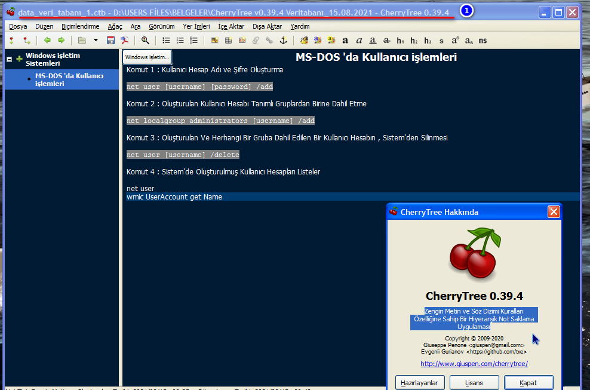
Task: Open the İçe Aktar menu
Action: click(231, 26)
